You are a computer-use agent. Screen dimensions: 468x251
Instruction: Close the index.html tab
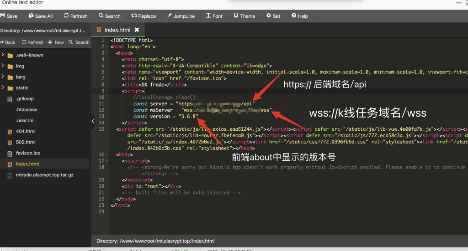tap(137, 30)
